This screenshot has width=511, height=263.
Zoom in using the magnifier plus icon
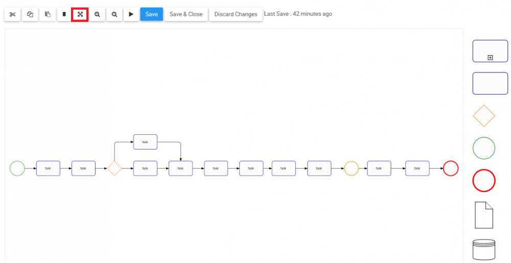click(97, 14)
